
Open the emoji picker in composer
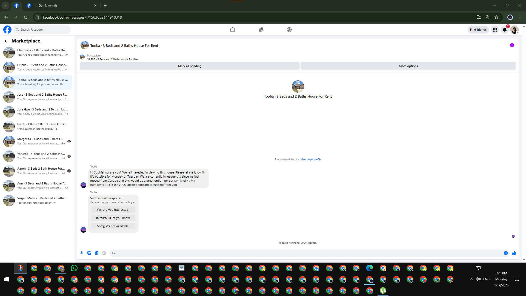click(506, 253)
